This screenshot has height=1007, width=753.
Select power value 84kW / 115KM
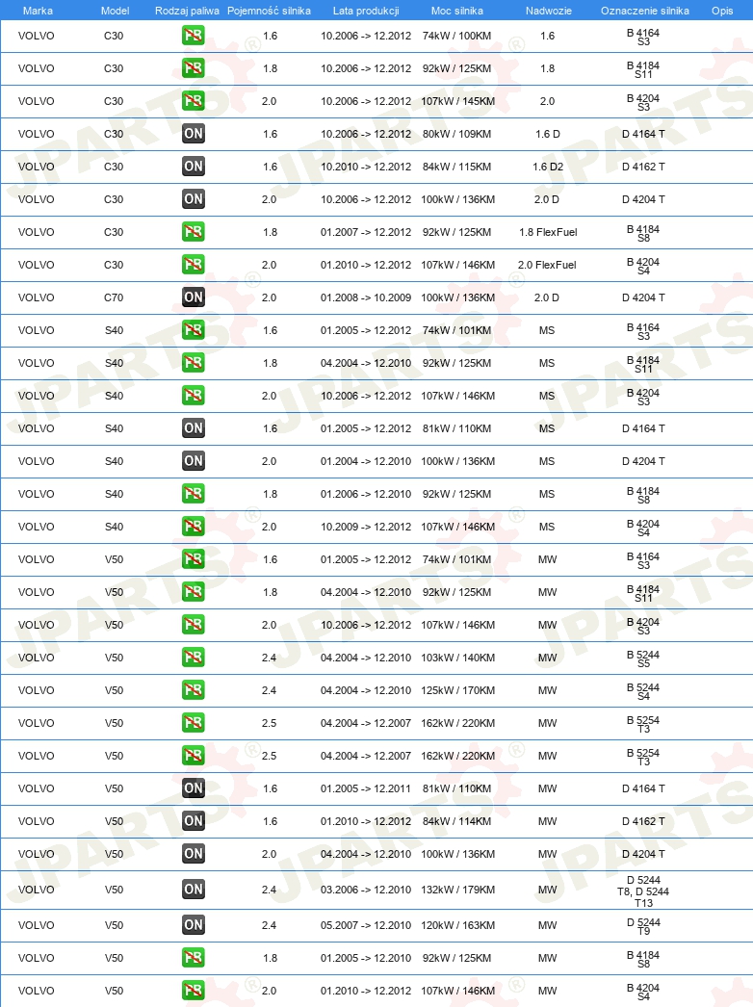[x=456, y=167]
